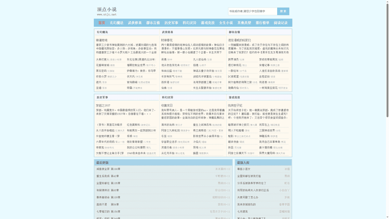Screen dimensions: 389x219
Task: Open the novel 神话从童子功开始
Action: (x=204, y=71)
